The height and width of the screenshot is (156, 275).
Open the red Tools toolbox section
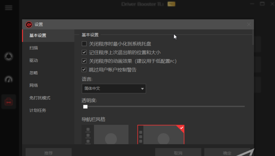[9, 102]
